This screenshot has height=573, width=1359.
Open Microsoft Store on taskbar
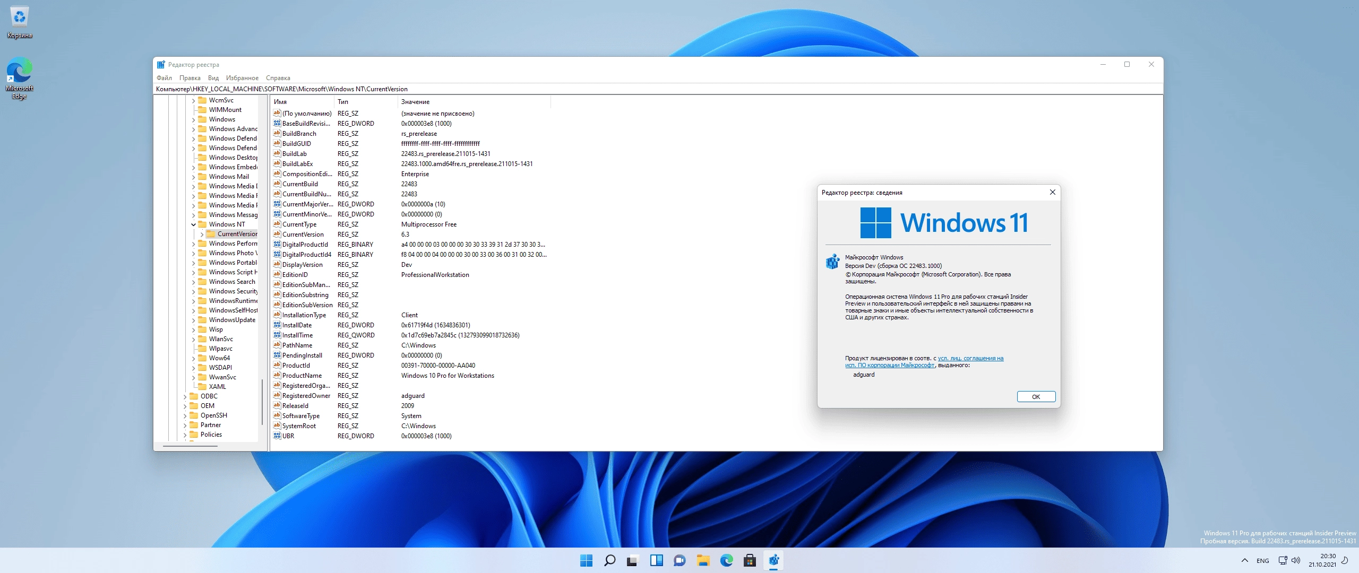(750, 560)
